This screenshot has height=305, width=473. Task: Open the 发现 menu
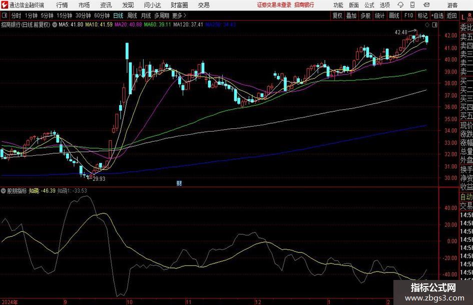coord(128,5)
